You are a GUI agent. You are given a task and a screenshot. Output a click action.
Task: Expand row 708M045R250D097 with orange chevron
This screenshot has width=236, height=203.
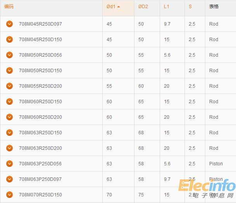click(x=10, y=24)
